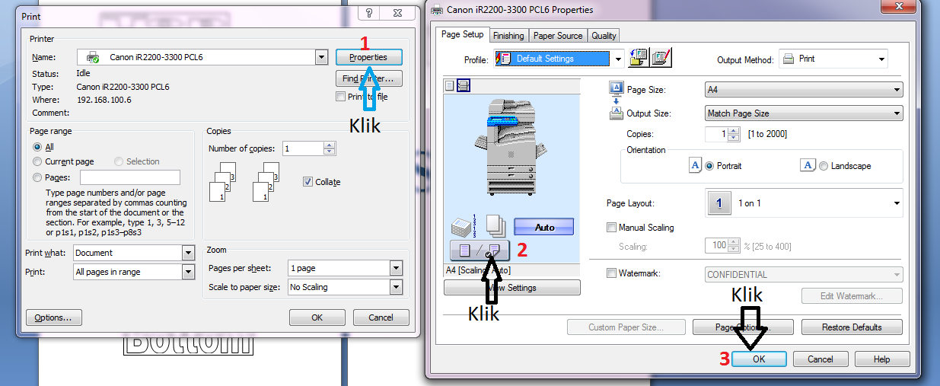Click the Canon Properties title bar printer icon
940x386 pixels.
click(437, 10)
